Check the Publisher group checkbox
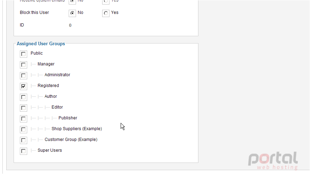 tap(23, 119)
